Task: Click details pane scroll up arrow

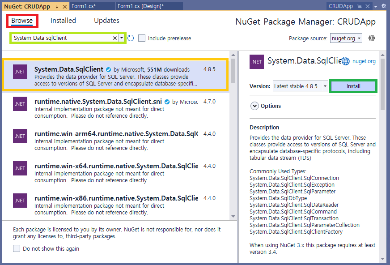Action: [382, 55]
